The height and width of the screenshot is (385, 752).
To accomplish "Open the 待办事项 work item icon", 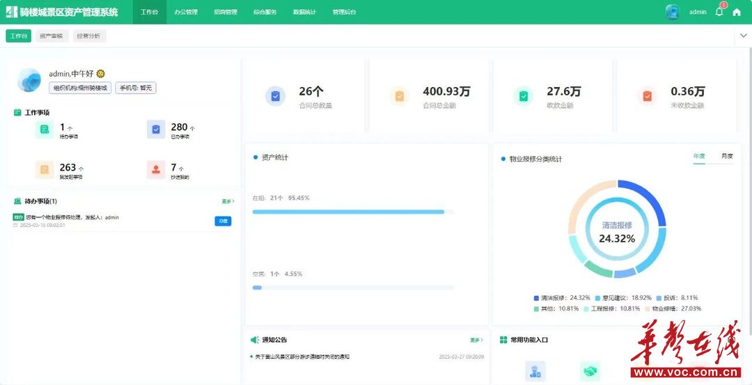I will pyautogui.click(x=45, y=129).
